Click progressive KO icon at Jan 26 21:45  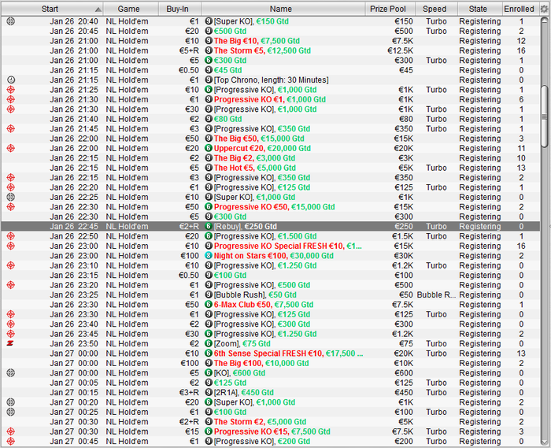point(11,128)
